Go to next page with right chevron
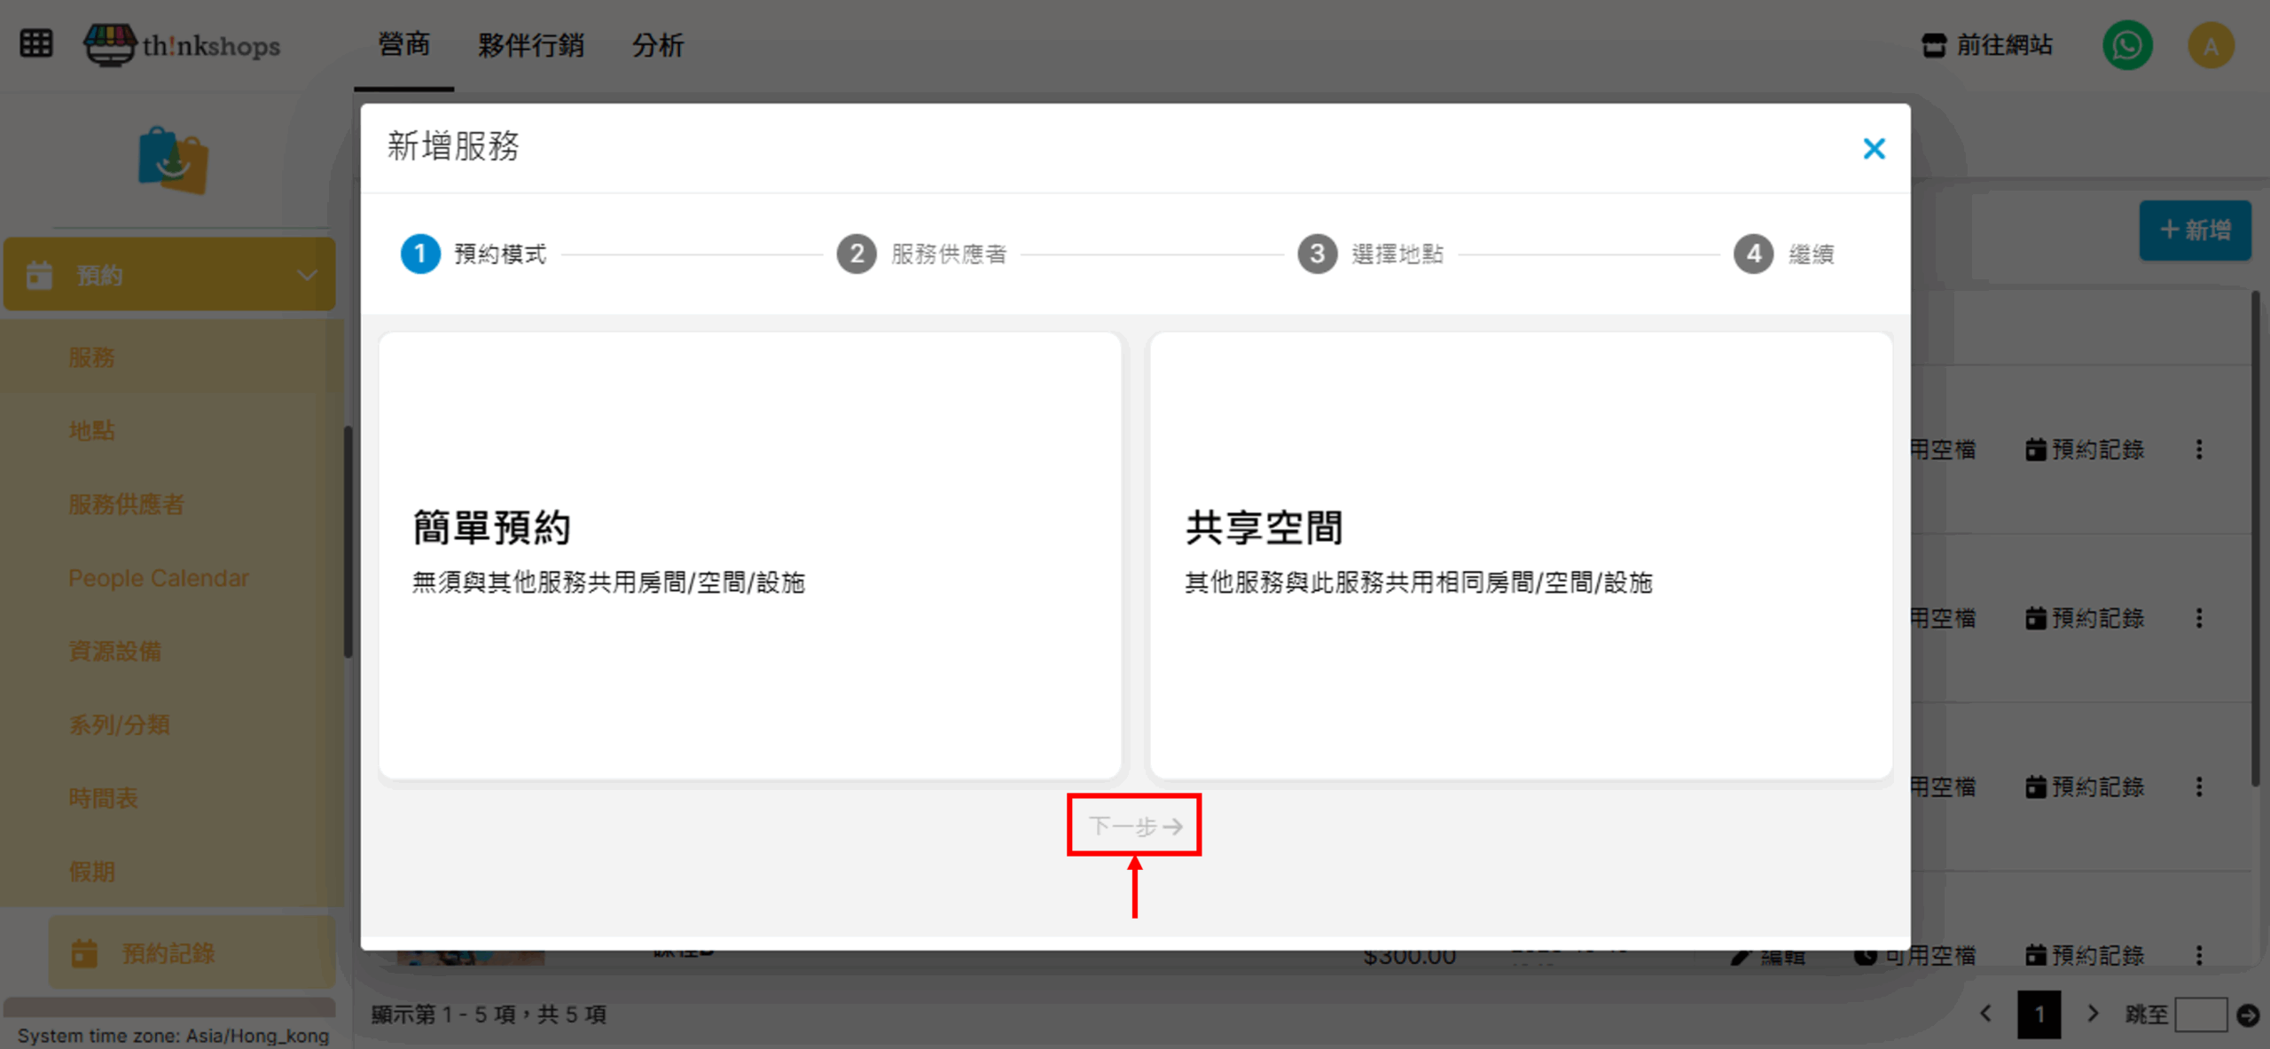The width and height of the screenshot is (2270, 1049). [2093, 1014]
